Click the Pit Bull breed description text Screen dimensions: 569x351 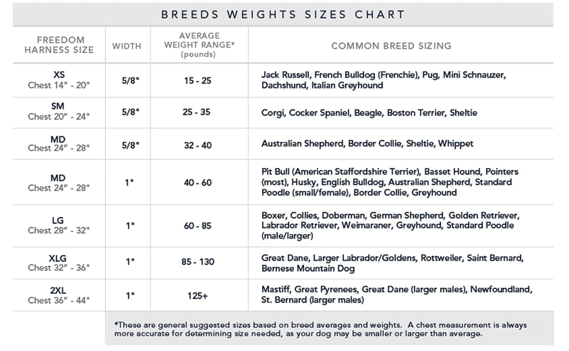(x=390, y=182)
